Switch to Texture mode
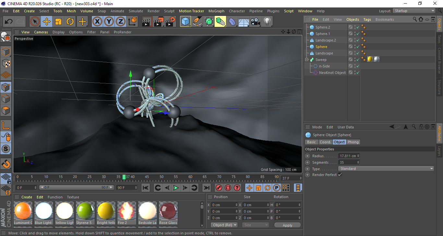The height and width of the screenshot is (236, 443). [x=6, y=63]
